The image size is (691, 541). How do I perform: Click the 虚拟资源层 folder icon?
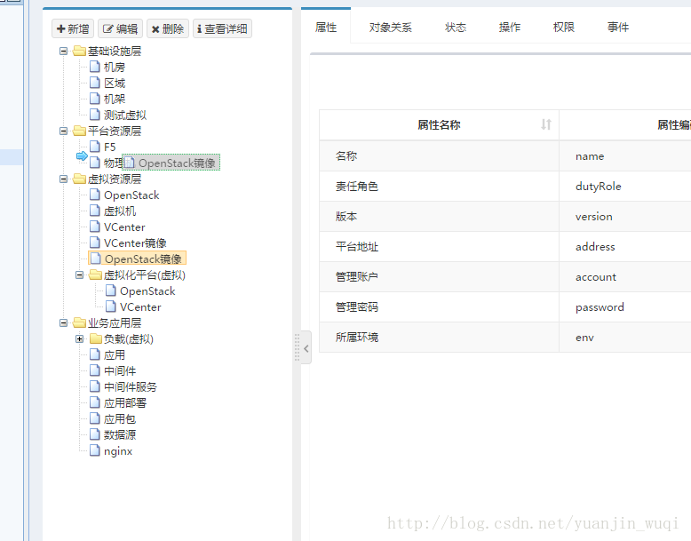click(x=79, y=179)
